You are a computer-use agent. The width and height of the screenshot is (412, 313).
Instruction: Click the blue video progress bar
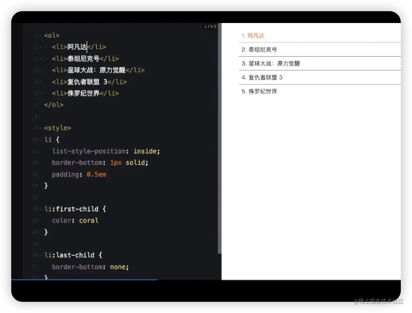click(x=84, y=280)
